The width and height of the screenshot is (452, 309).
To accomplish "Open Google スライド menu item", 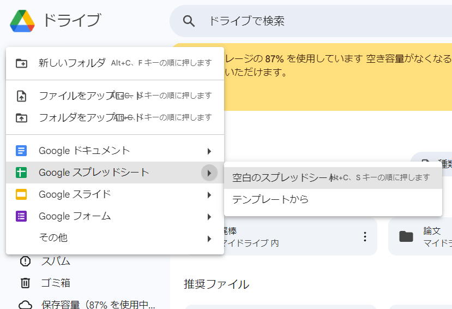I will pyautogui.click(x=115, y=194).
